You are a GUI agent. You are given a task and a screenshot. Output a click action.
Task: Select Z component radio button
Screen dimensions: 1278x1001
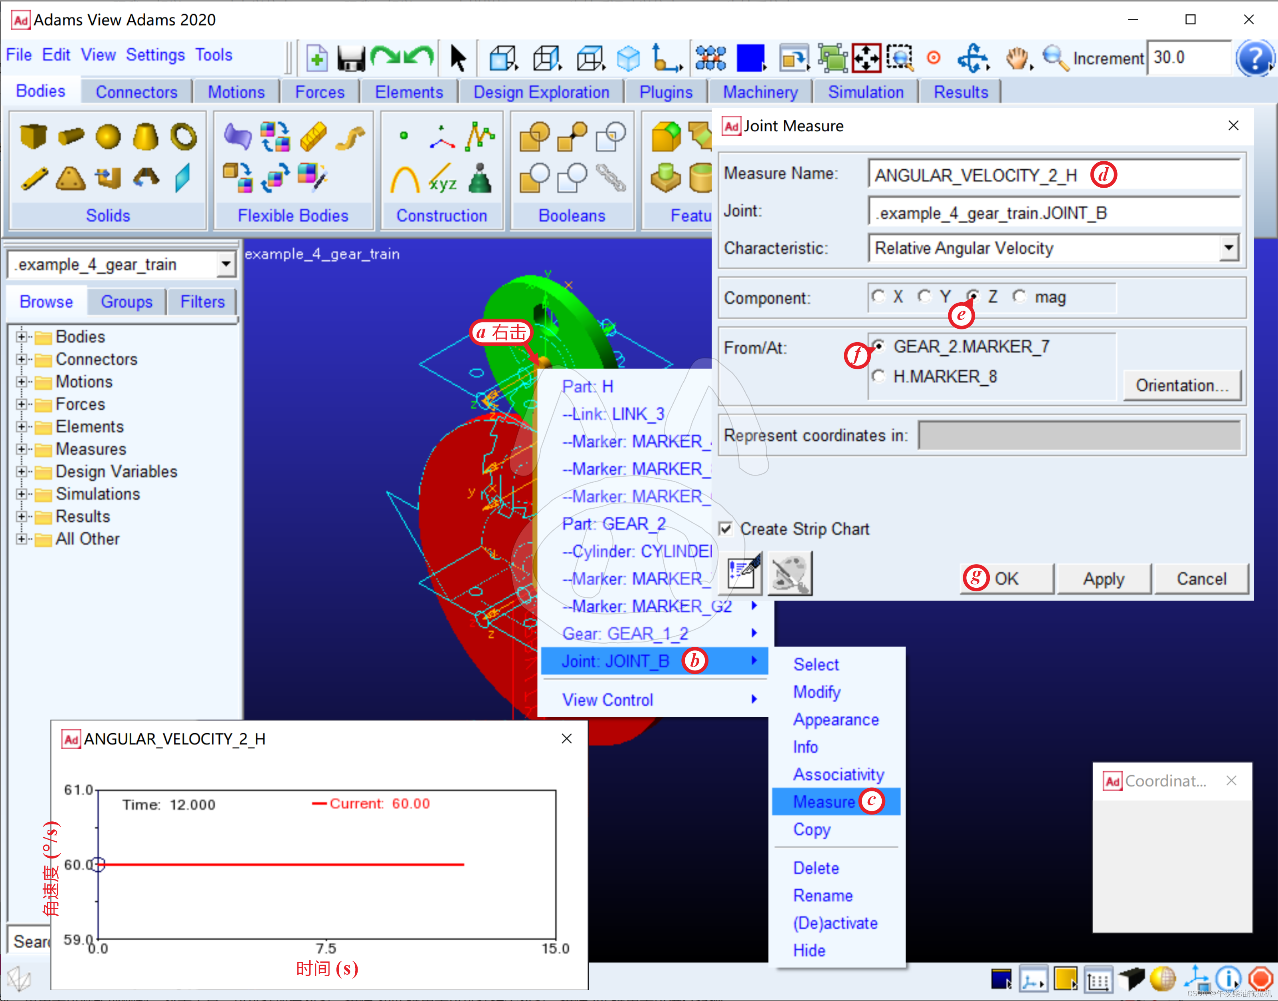coord(972,297)
